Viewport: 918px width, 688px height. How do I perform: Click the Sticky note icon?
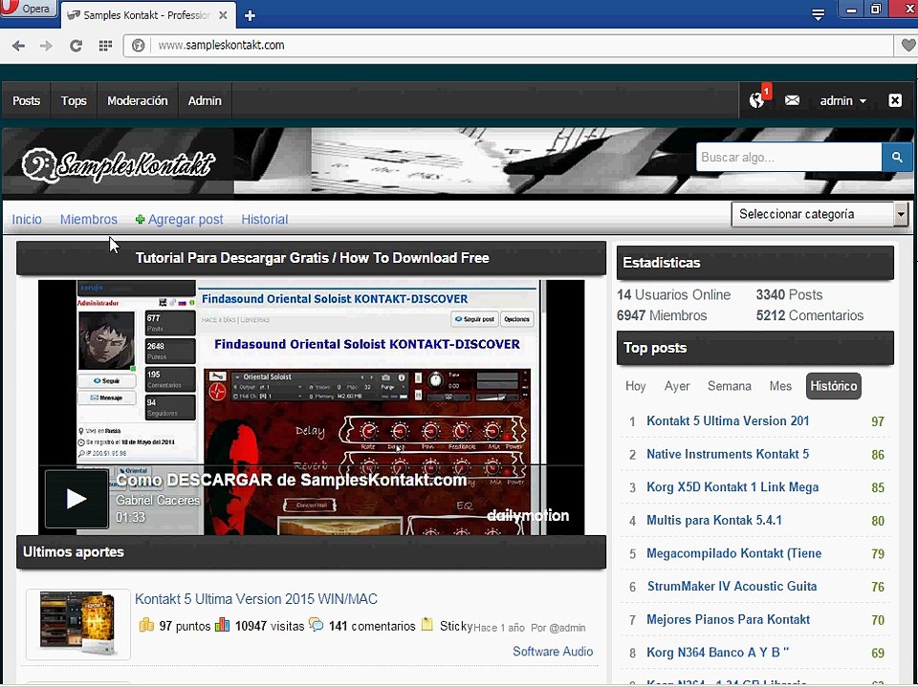pyautogui.click(x=427, y=625)
